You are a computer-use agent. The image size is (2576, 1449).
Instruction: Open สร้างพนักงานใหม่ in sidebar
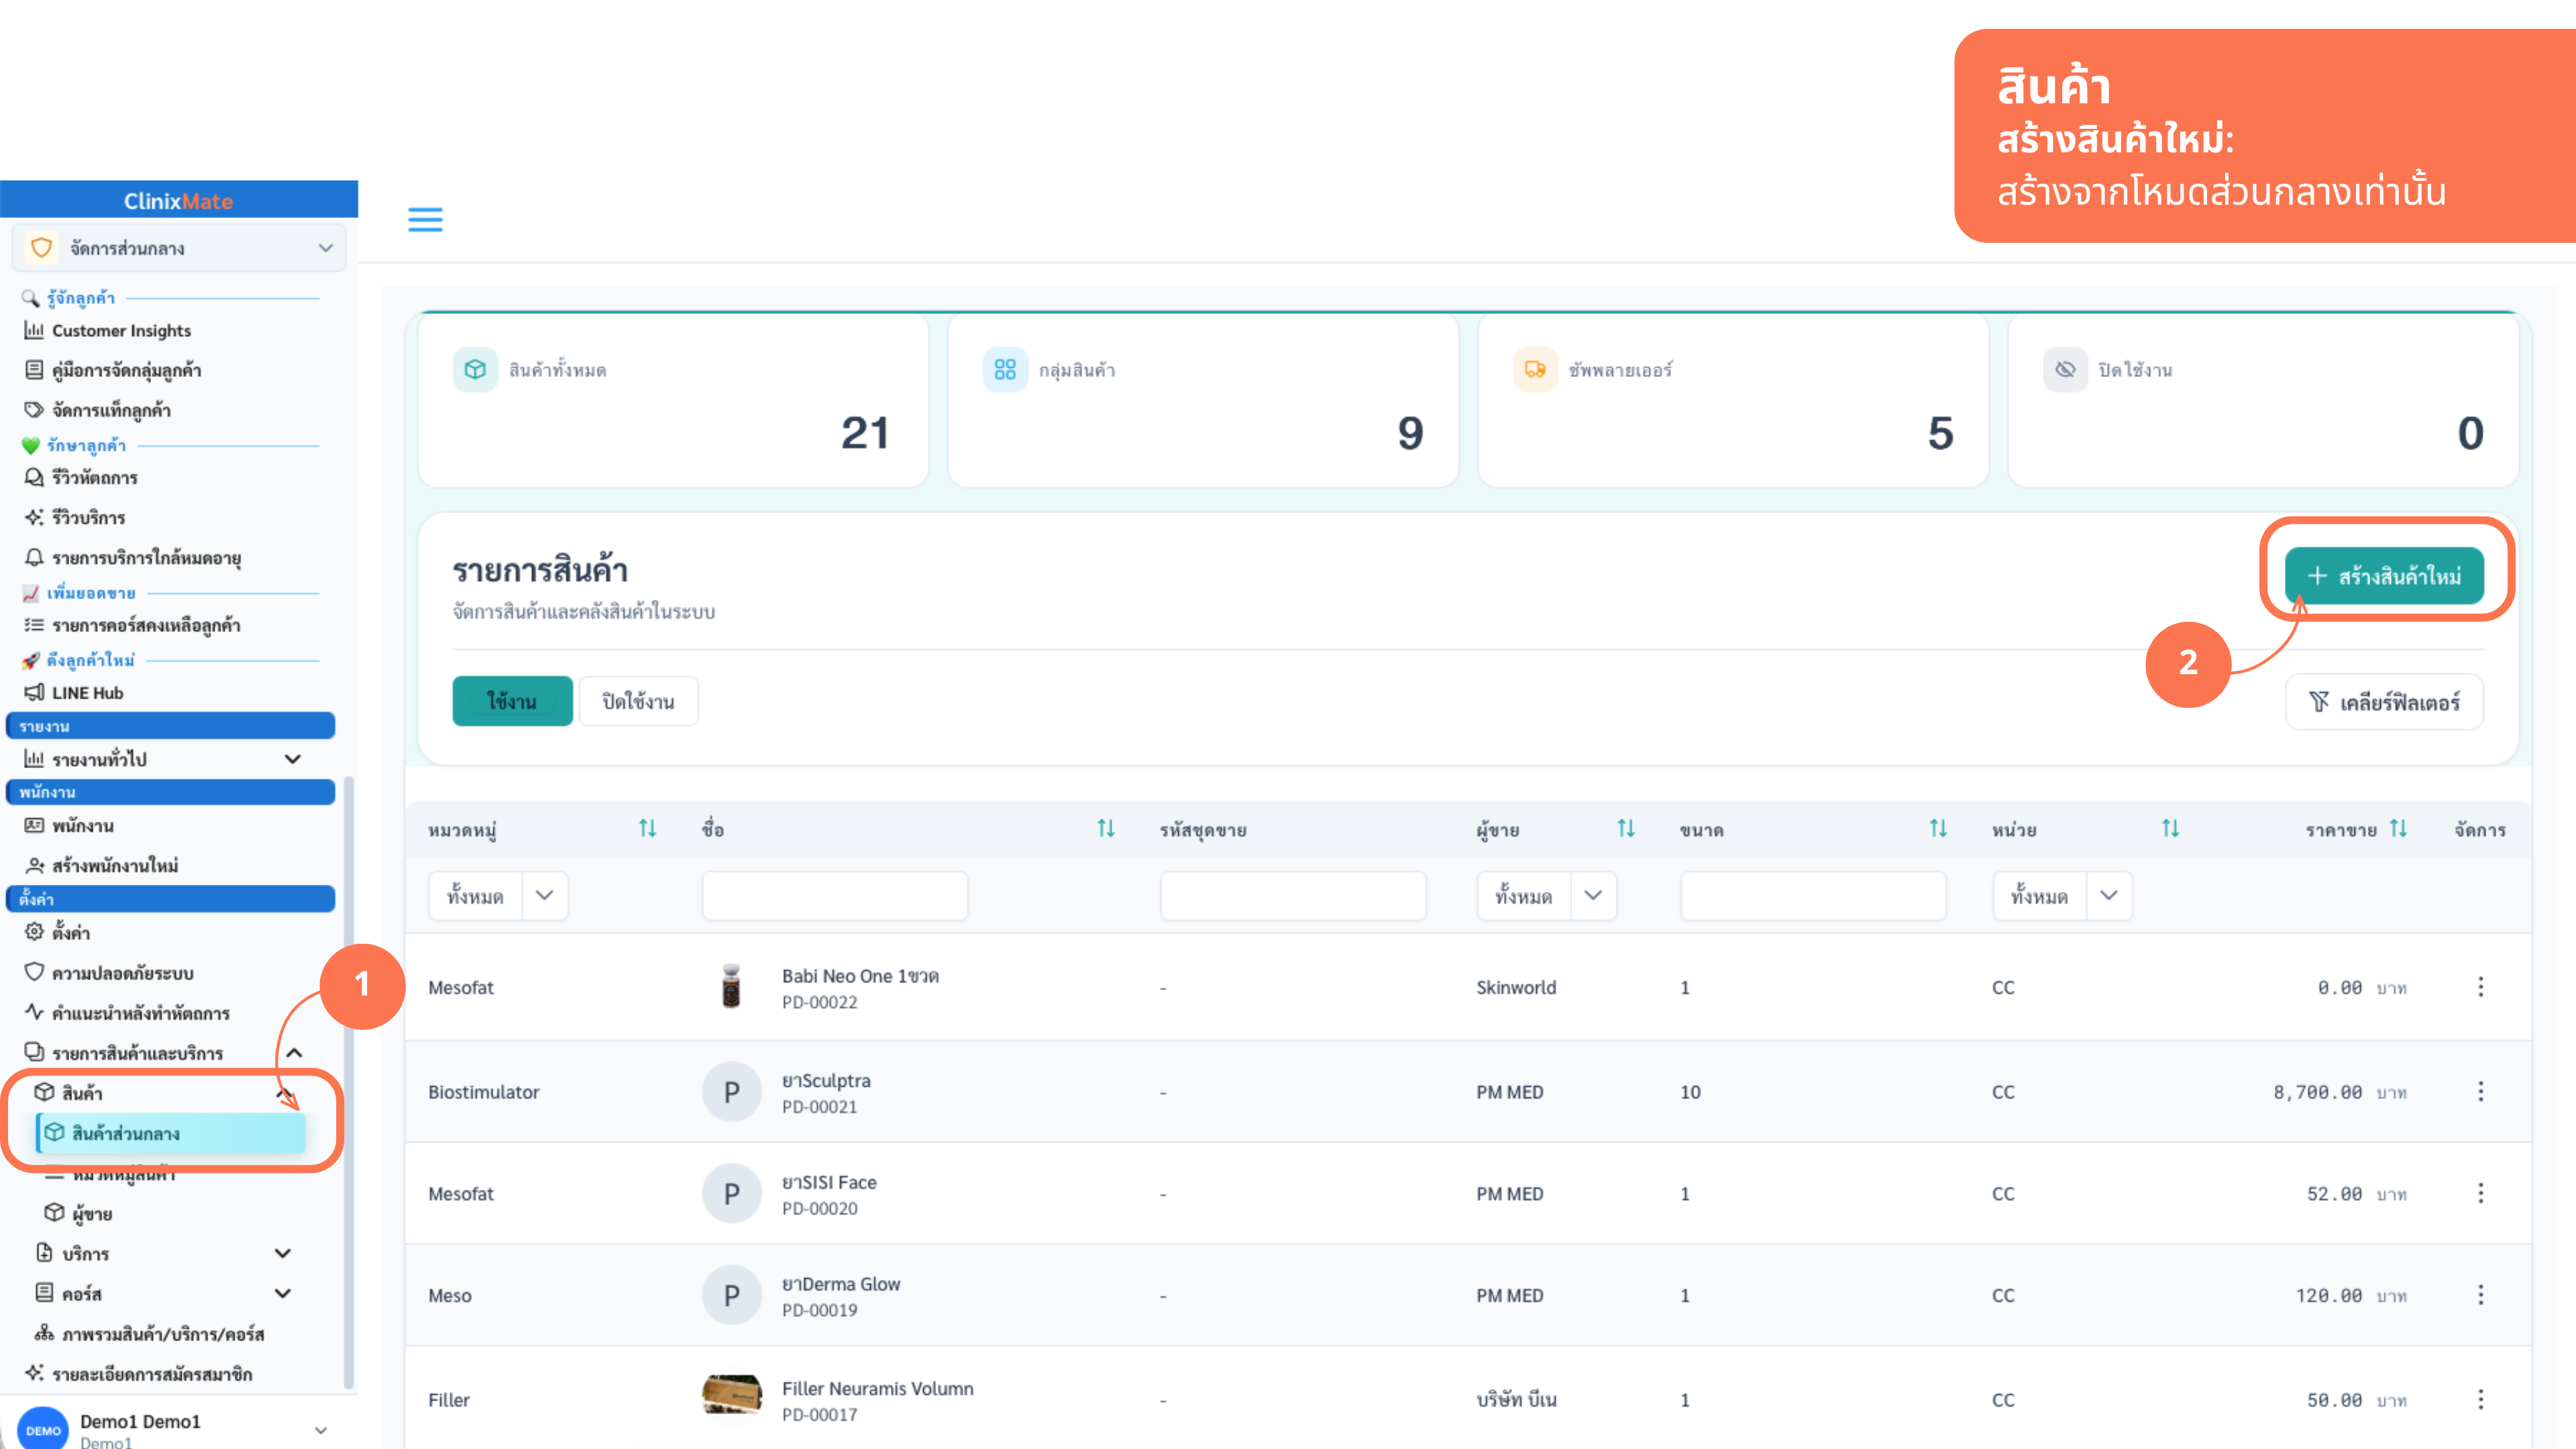pos(102,865)
